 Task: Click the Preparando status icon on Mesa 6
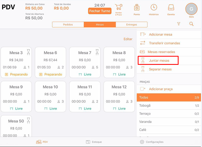[41, 74]
